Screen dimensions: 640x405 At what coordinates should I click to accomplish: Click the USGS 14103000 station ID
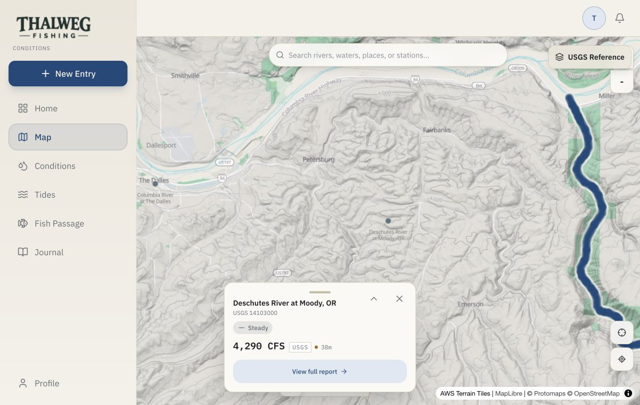(255, 313)
